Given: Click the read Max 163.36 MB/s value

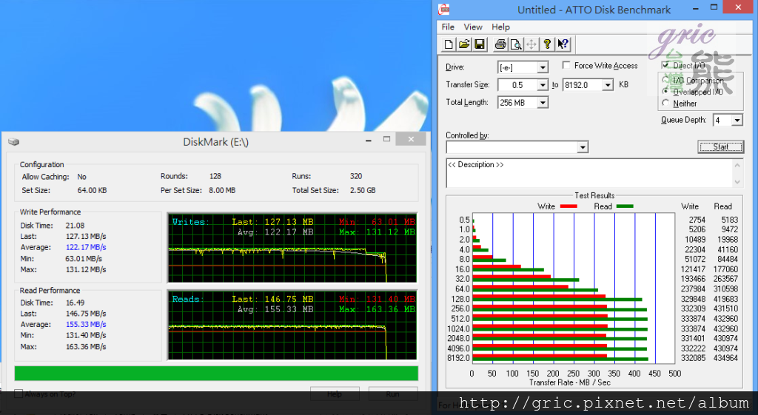Looking at the screenshot, I should (86, 346).
